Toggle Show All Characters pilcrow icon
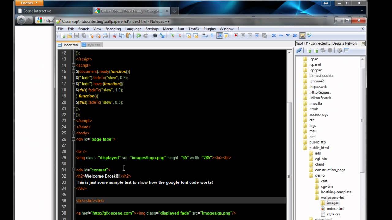 212,36
